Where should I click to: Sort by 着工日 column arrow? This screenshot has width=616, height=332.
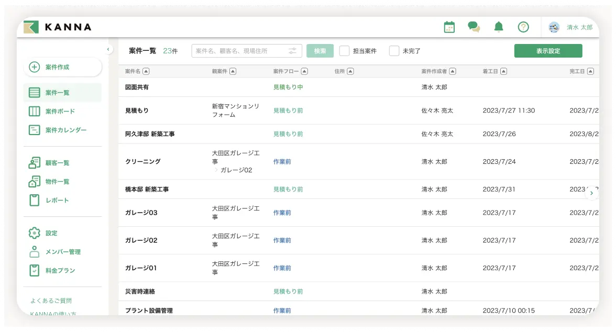(504, 71)
